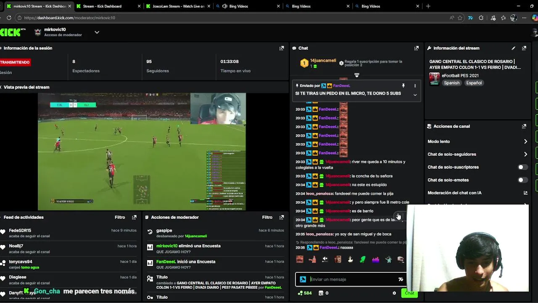The width and height of the screenshot is (538, 303).
Task: Expand Modo lento options
Action: click(x=525, y=141)
